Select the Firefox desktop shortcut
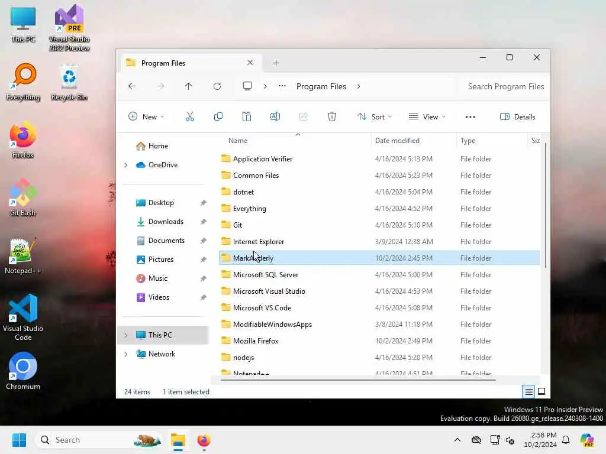This screenshot has height=454, width=606. [23, 140]
